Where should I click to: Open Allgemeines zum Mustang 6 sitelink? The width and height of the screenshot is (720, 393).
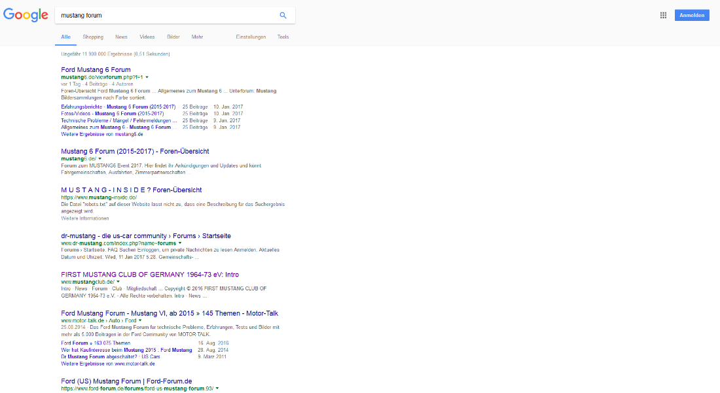click(x=118, y=128)
